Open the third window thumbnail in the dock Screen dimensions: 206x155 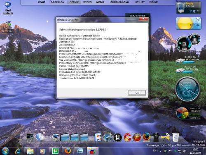pyautogui.click(x=84, y=137)
